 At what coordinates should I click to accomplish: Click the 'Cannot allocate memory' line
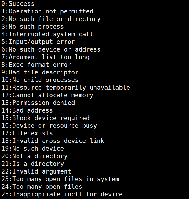(47, 95)
